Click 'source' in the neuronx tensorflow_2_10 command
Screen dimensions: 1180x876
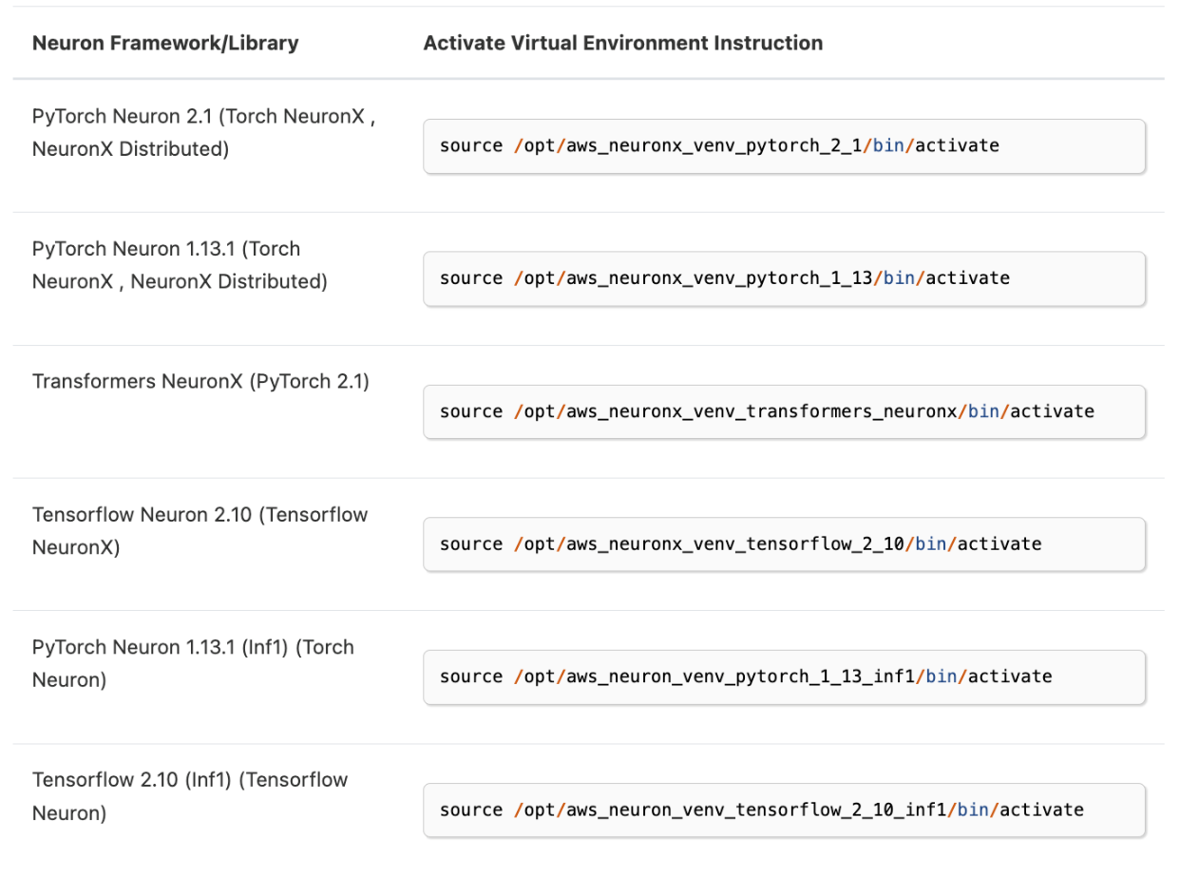470,544
